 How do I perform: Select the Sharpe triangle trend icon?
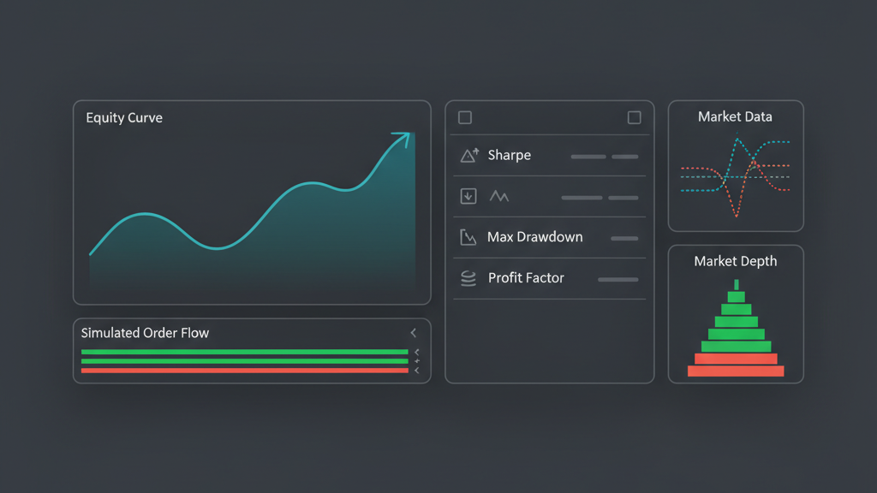tap(468, 154)
